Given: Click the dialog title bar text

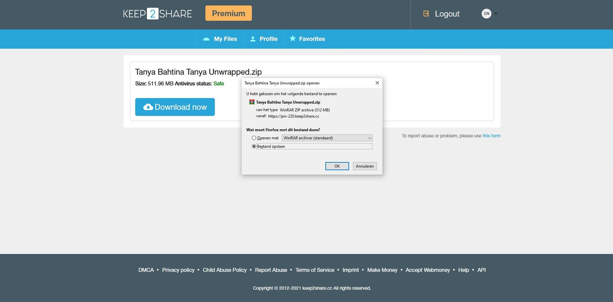Looking at the screenshot, I should click(x=282, y=83).
